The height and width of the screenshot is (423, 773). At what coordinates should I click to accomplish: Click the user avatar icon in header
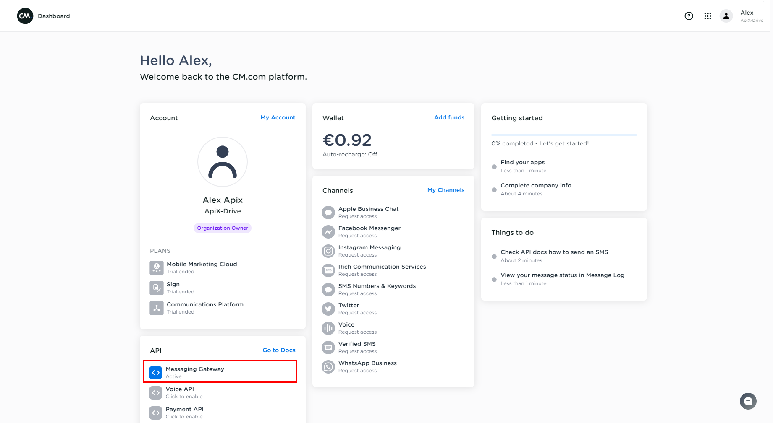[726, 16]
